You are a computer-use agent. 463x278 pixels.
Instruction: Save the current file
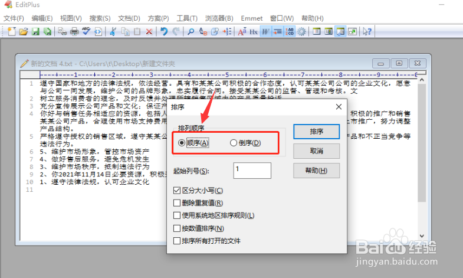pyautogui.click(x=35, y=31)
